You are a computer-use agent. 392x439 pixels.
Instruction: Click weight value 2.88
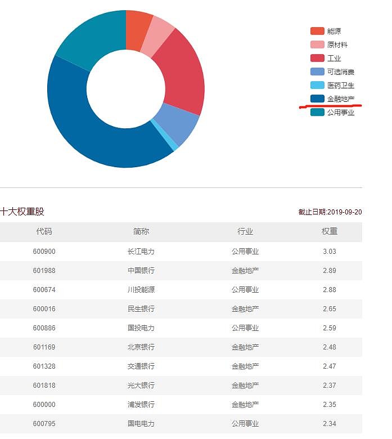coord(330,289)
